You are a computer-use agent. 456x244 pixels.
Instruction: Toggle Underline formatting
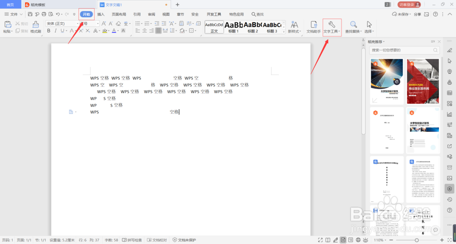pyautogui.click(x=62, y=31)
